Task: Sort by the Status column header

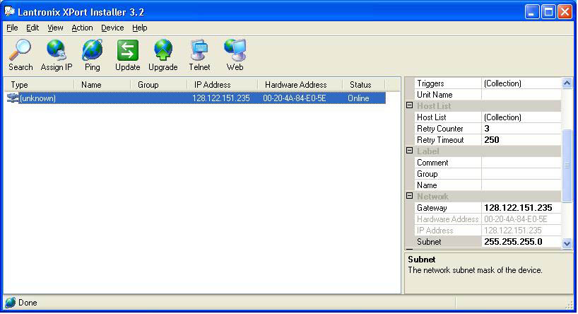Action: pos(363,85)
